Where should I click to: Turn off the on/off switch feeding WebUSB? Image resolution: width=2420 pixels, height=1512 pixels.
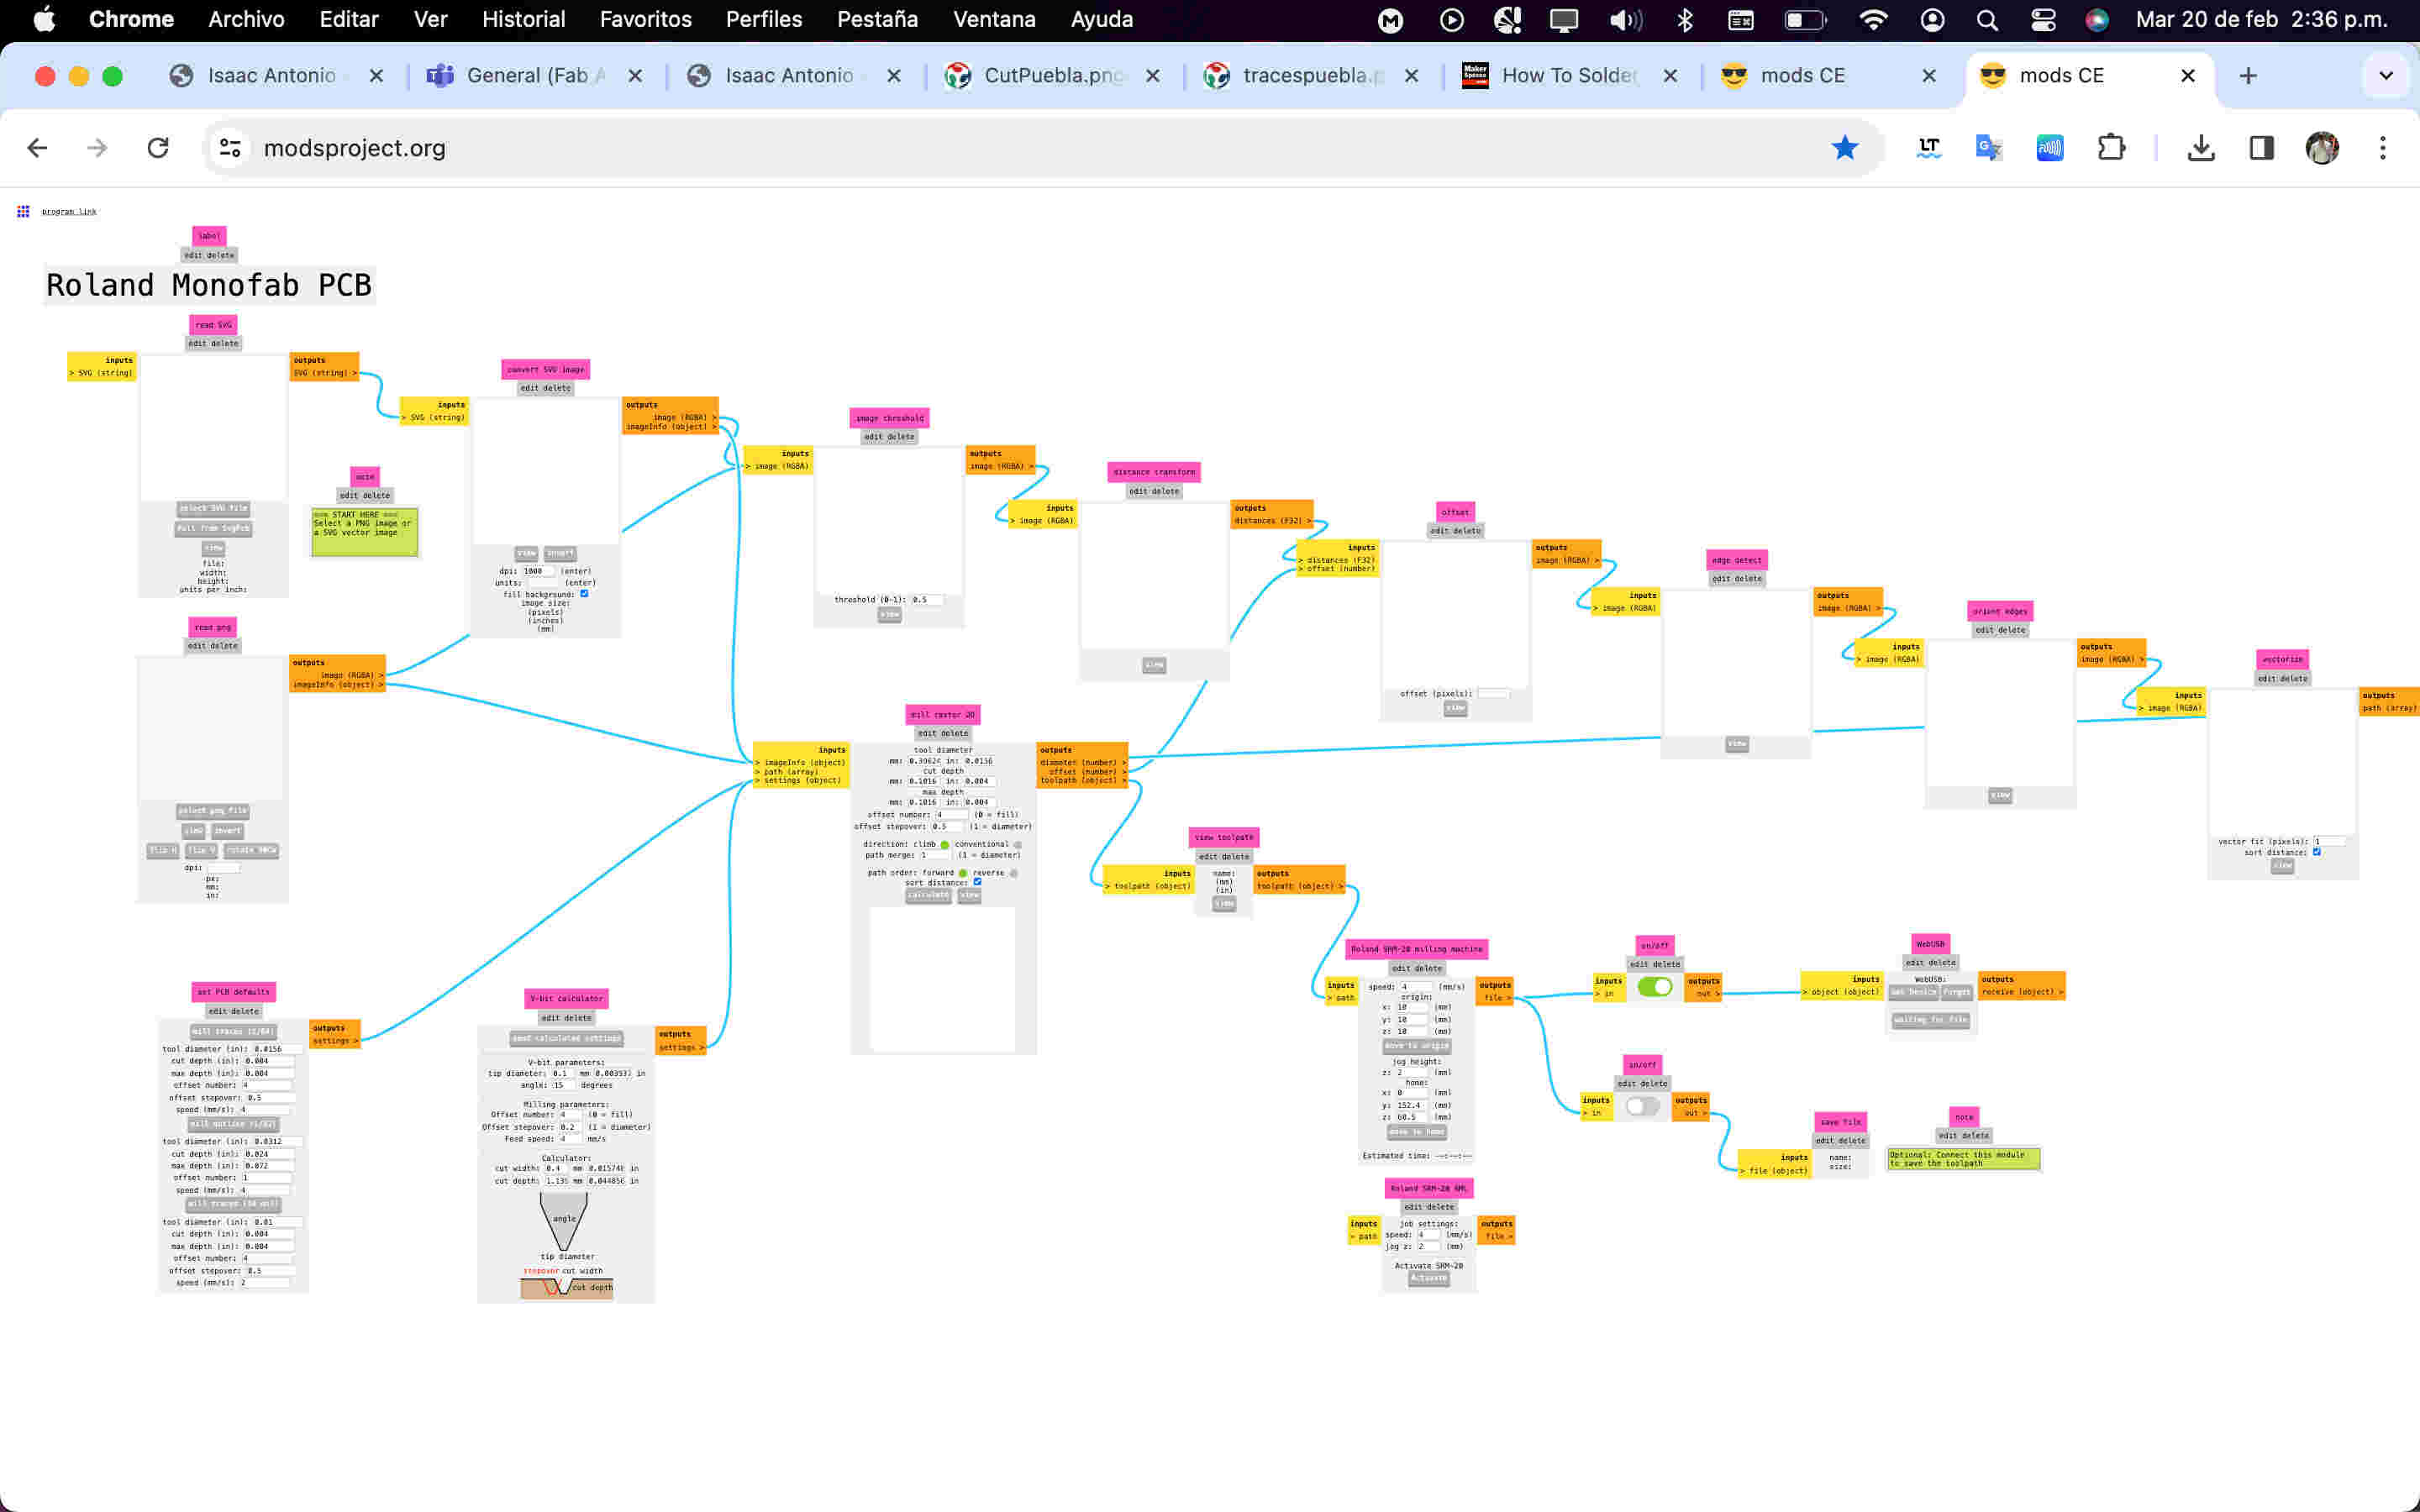click(x=1655, y=987)
